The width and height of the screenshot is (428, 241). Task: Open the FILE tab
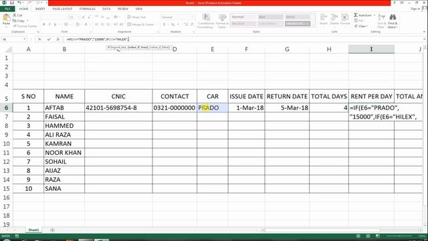click(x=7, y=9)
